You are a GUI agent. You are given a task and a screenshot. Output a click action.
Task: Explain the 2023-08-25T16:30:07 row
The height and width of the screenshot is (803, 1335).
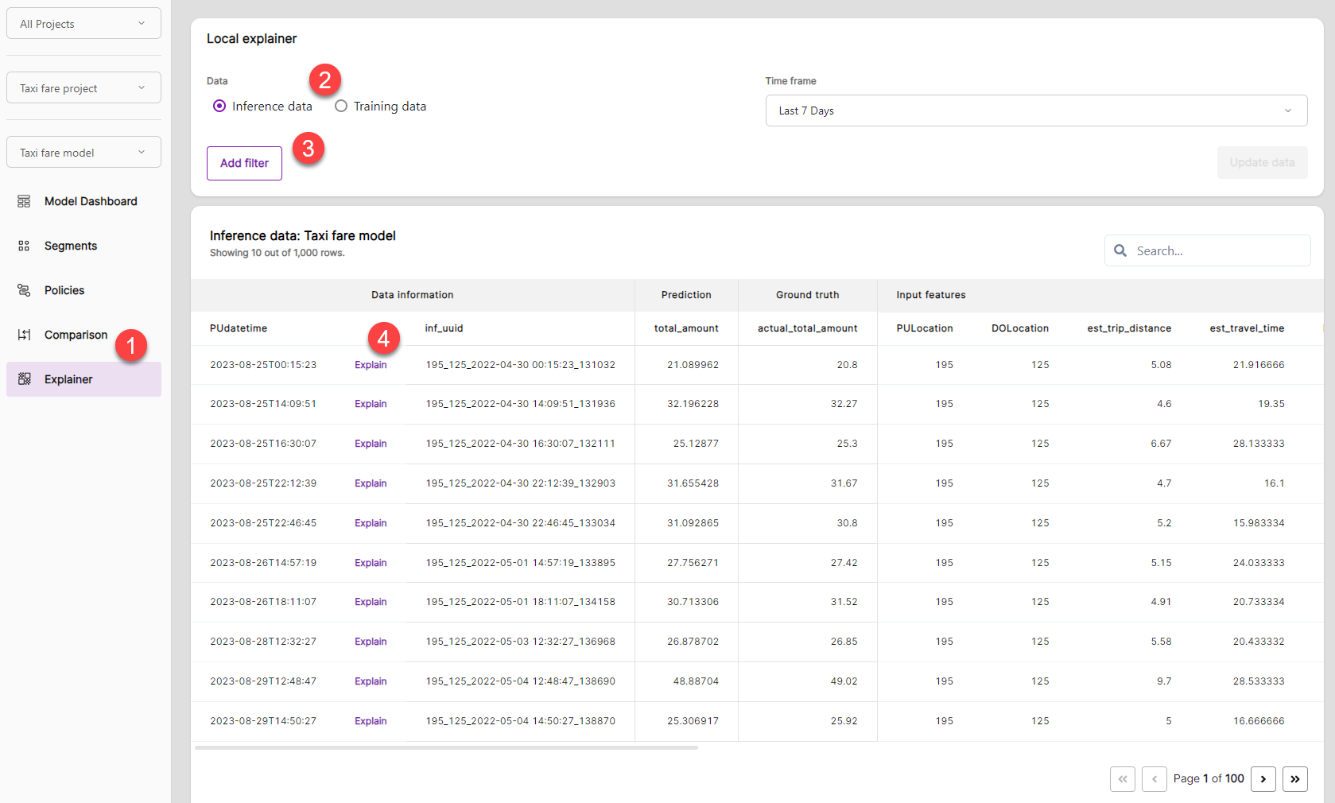click(x=371, y=444)
